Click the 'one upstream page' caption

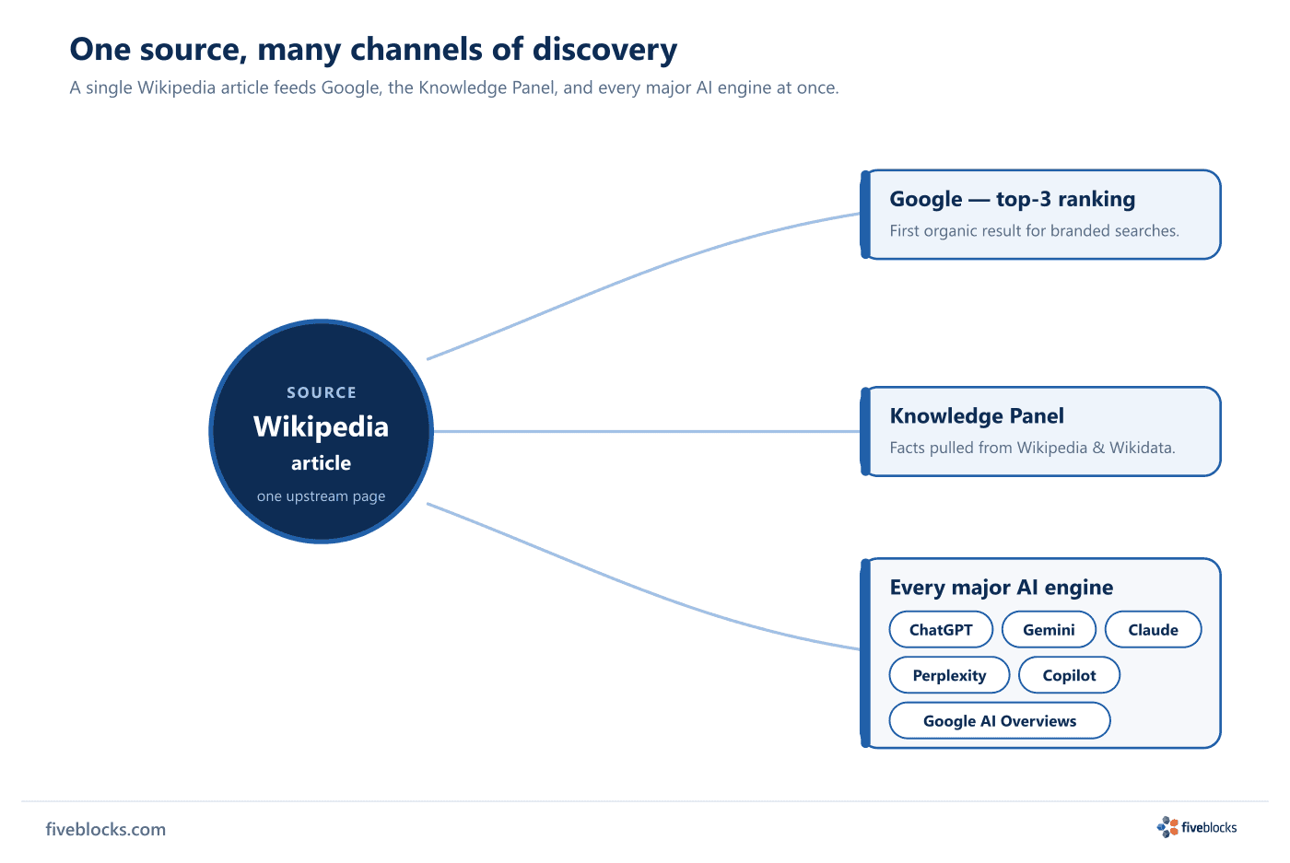322,496
